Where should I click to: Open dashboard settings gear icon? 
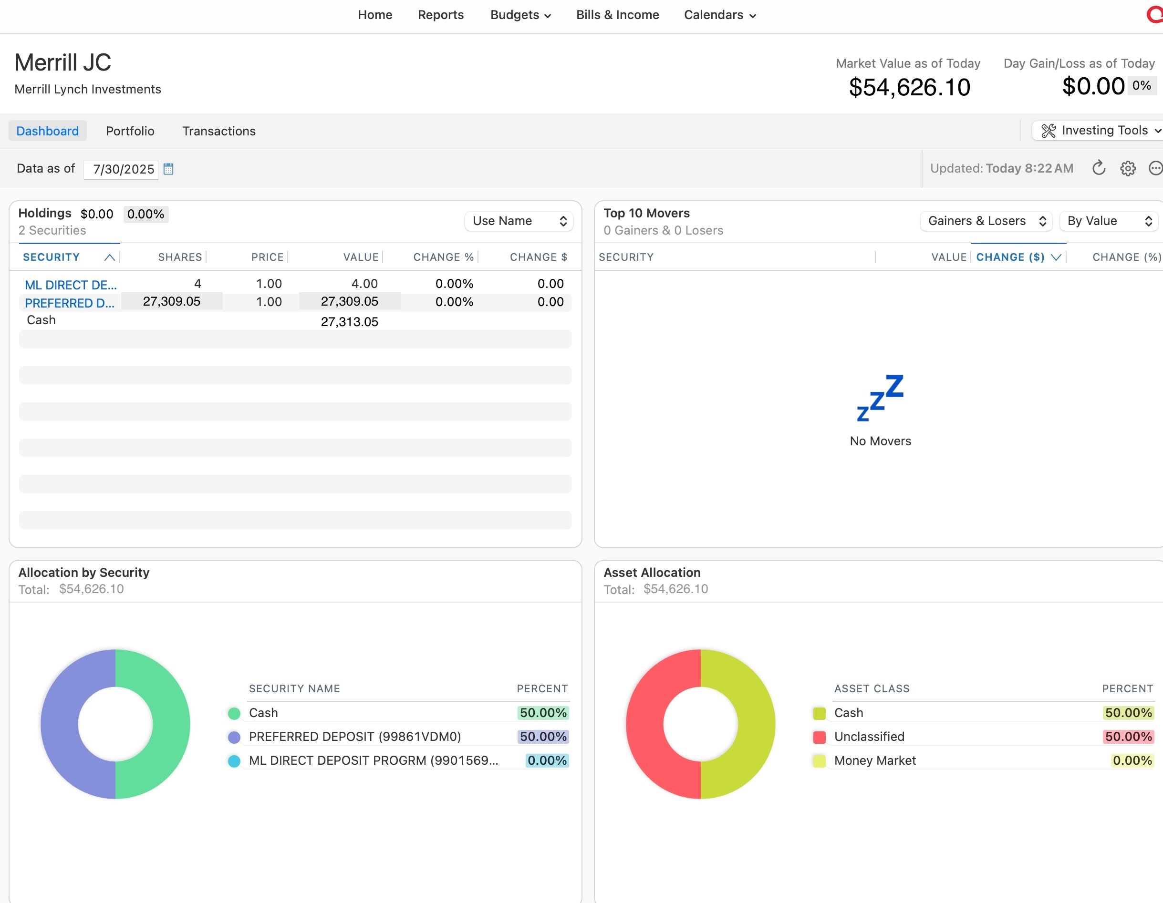click(x=1127, y=169)
